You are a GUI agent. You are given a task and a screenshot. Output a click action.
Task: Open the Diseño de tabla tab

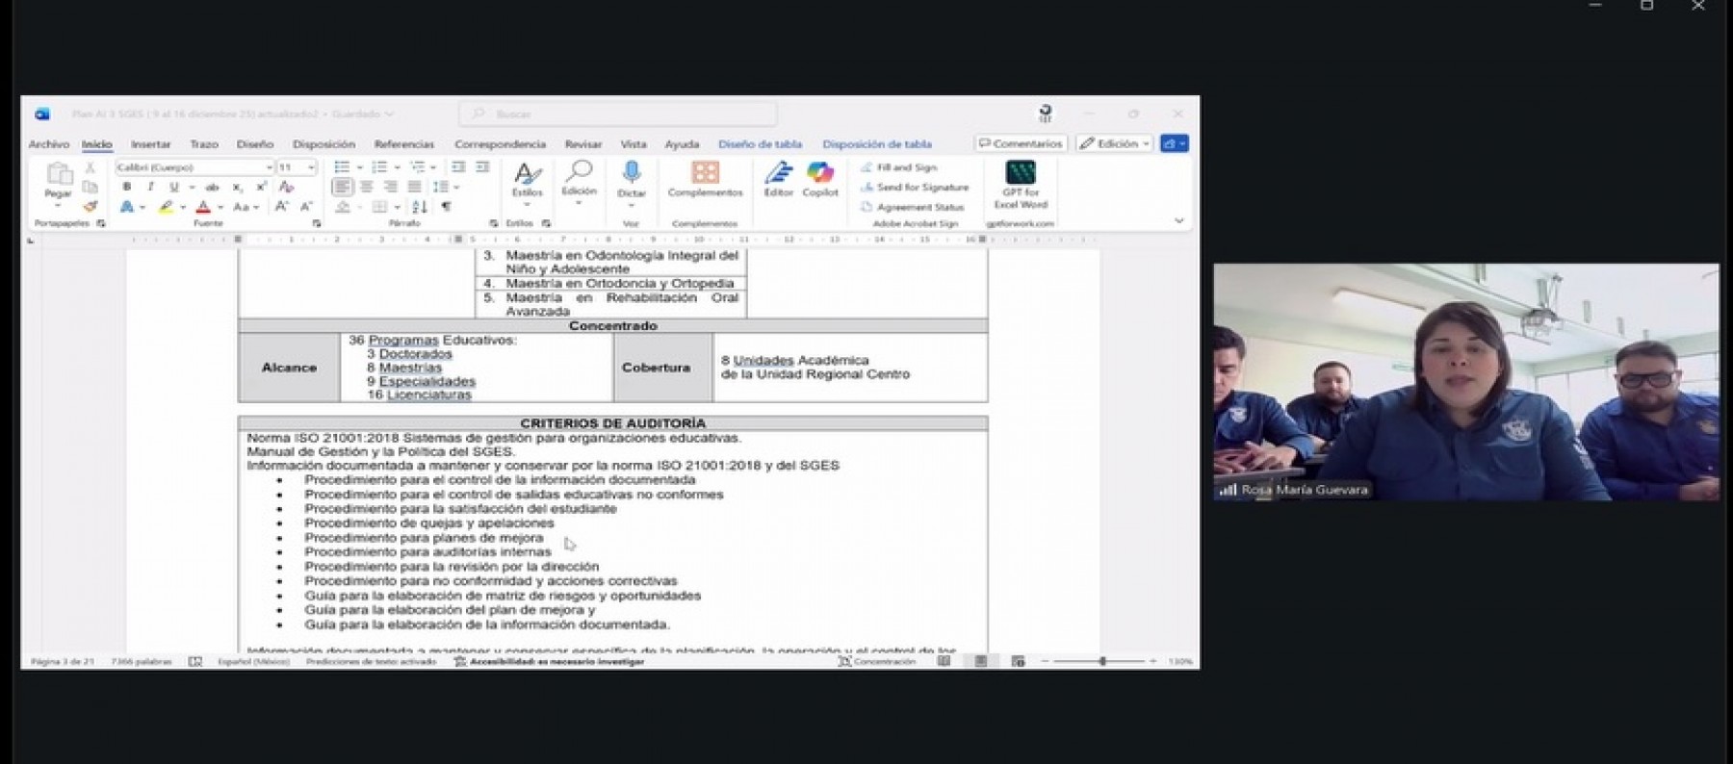coord(760,144)
